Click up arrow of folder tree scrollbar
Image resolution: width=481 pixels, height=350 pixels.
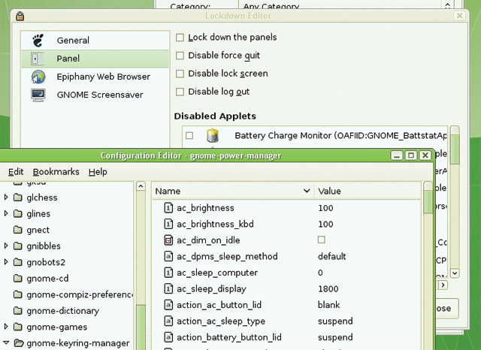(141, 186)
